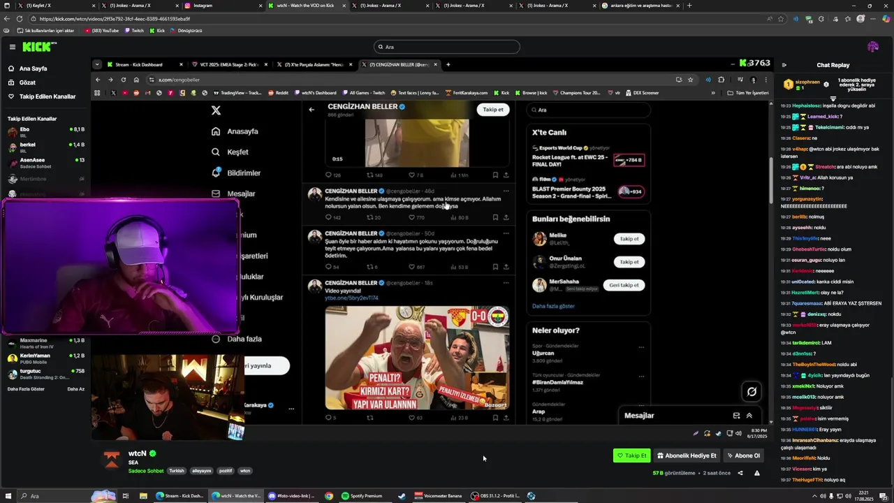Click Geri takip et next to MerSahaha

click(624, 285)
